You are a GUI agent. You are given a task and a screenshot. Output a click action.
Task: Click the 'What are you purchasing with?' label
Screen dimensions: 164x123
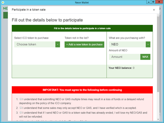click(127, 38)
